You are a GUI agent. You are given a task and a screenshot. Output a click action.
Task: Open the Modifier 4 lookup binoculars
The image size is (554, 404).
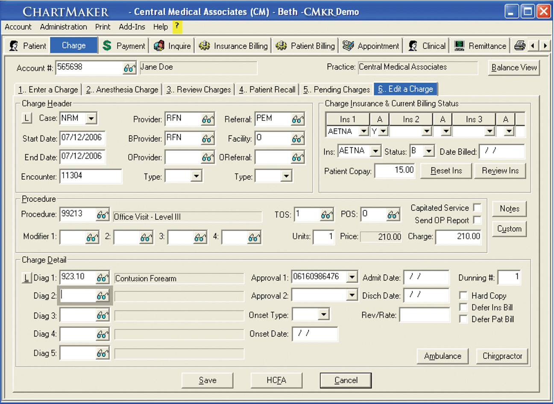pos(254,238)
